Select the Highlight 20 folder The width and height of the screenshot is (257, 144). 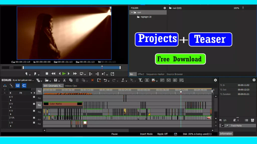[x=146, y=17]
